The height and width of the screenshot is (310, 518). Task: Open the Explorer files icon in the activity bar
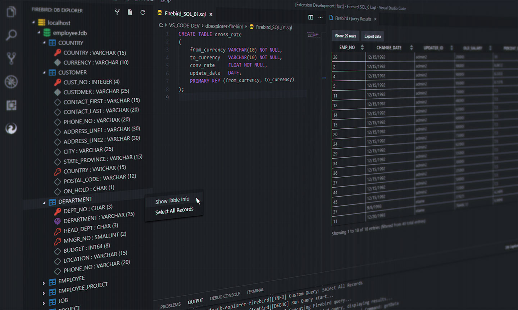(11, 12)
